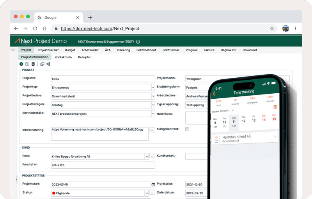Viewport: 312px width, 199px height.
Task: Tap the orange back arrow in phone app
Action: (x=214, y=93)
